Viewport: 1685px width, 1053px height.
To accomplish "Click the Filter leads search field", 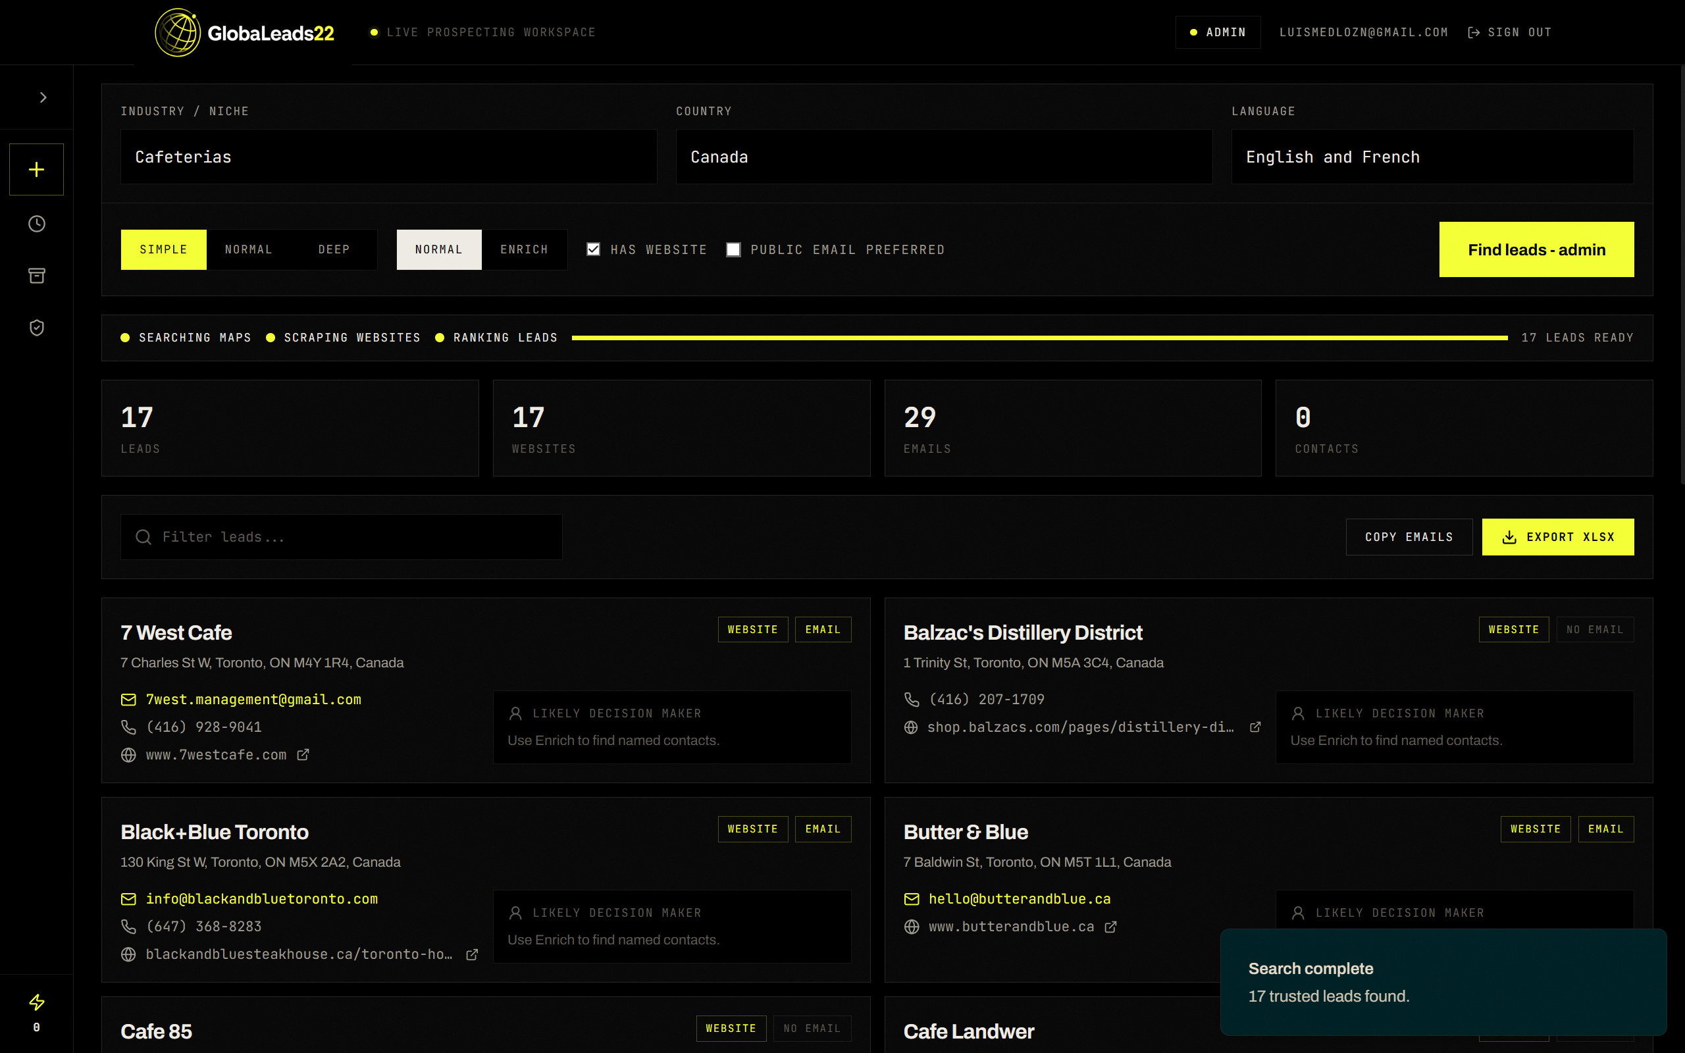I will (341, 537).
